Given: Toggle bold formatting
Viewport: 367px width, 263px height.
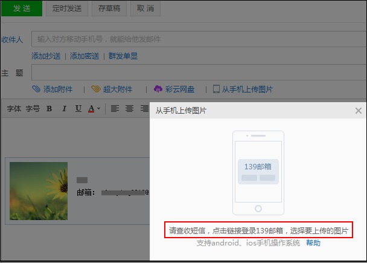Looking at the screenshot, I should pos(49,109).
